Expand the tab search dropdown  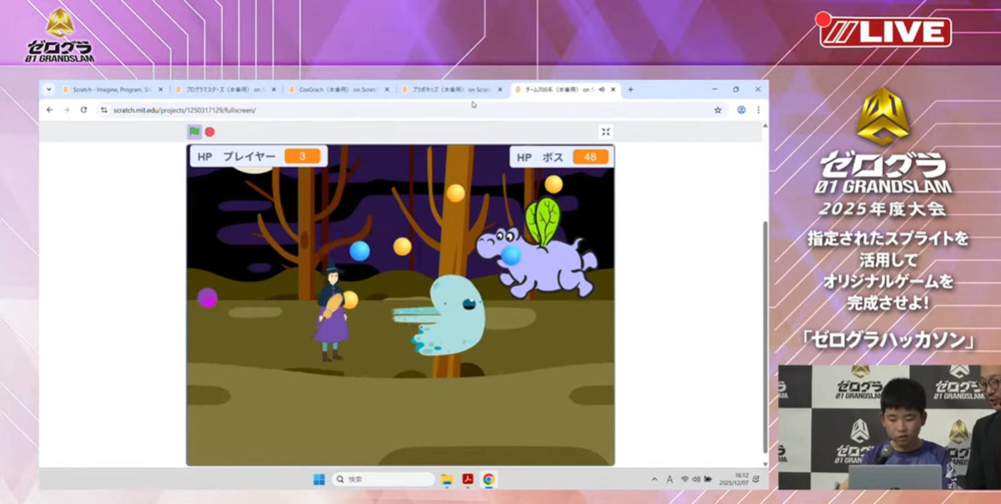pyautogui.click(x=49, y=89)
